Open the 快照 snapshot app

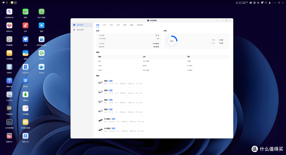click(x=41, y=25)
